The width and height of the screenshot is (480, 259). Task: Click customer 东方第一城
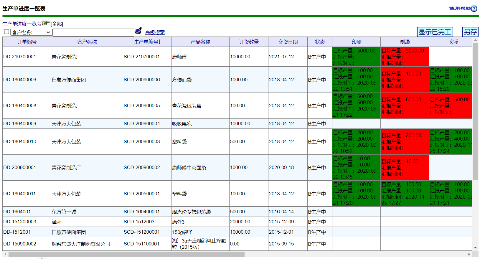pos(64,212)
